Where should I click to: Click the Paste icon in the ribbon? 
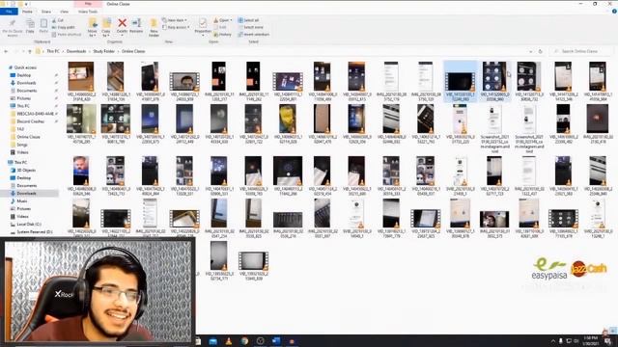click(43, 24)
